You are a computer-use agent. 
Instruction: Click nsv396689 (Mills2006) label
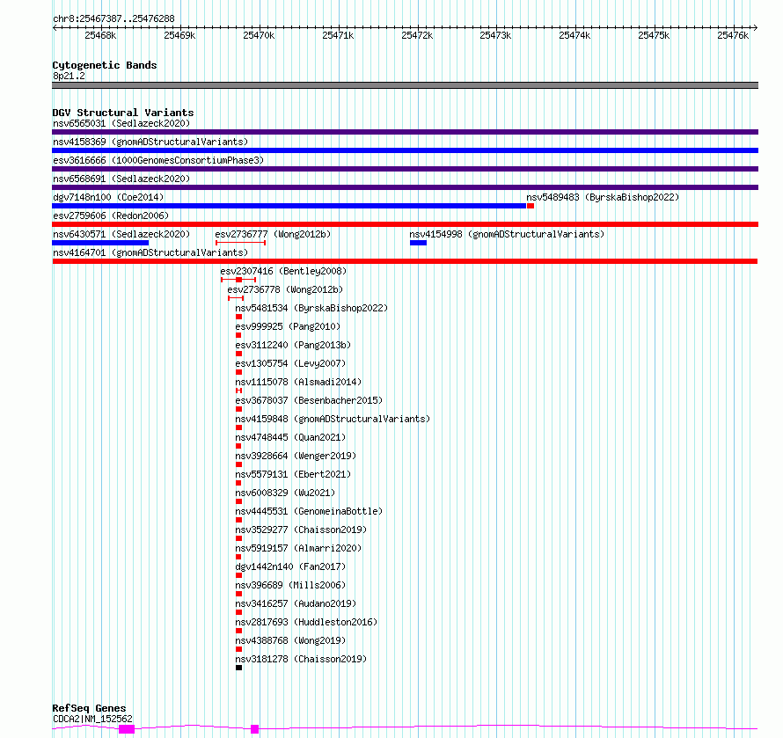(290, 585)
